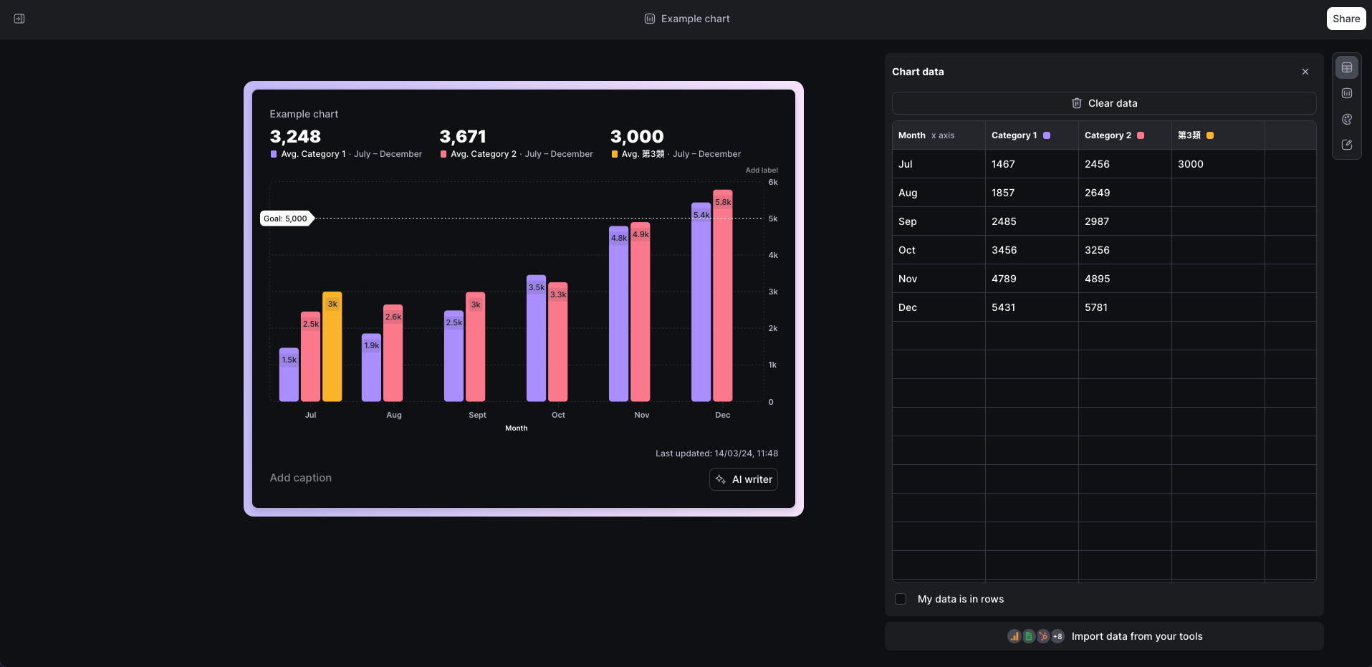Open the Chart data table panel icon
The height and width of the screenshot is (667, 1372).
point(1347,67)
